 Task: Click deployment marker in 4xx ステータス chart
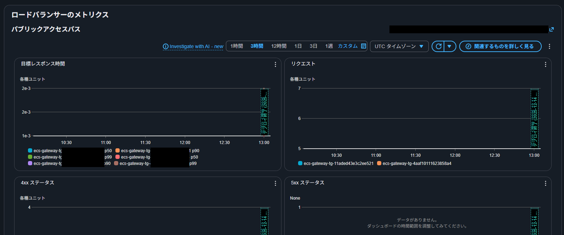coord(264,221)
